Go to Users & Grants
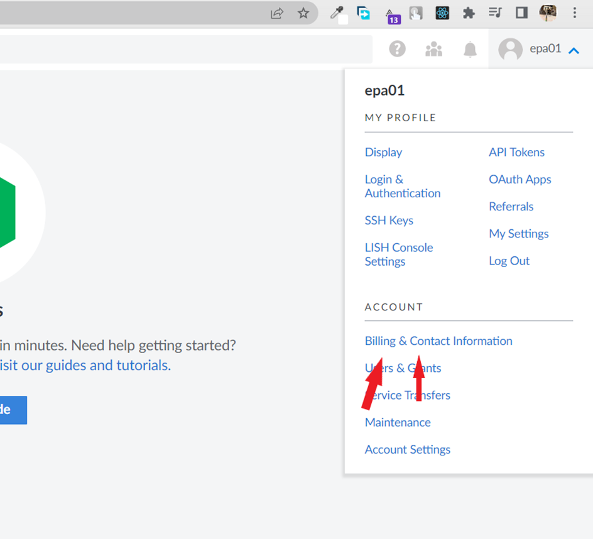Image resolution: width=593 pixels, height=539 pixels. (x=403, y=368)
